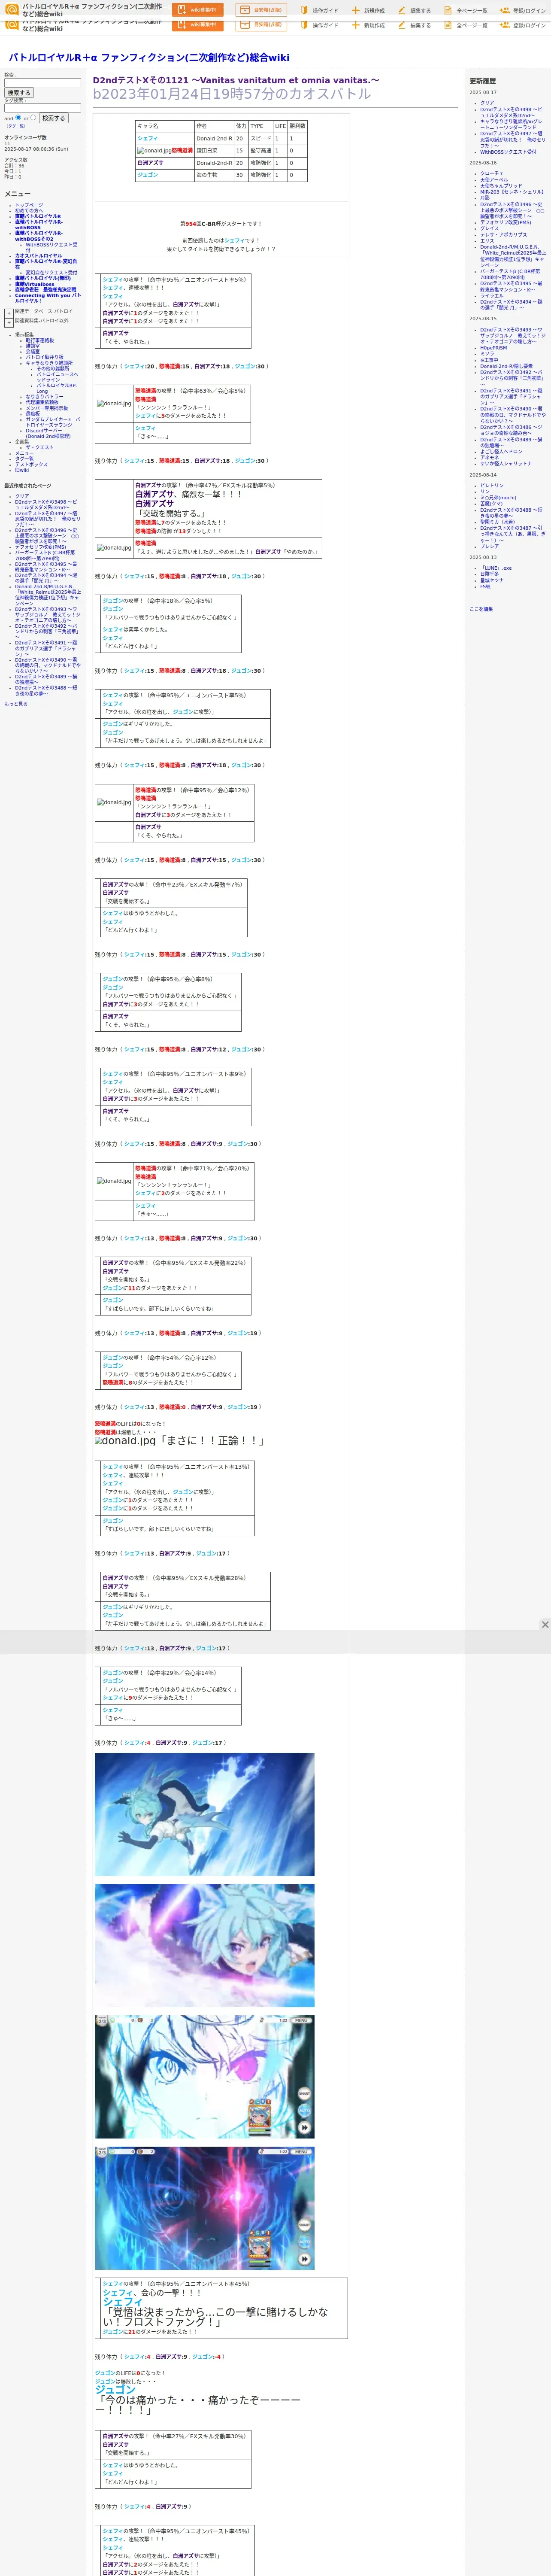The width and height of the screenshot is (551, 2576).
Task: Open ピレトリン in update history
Action: [492, 485]
